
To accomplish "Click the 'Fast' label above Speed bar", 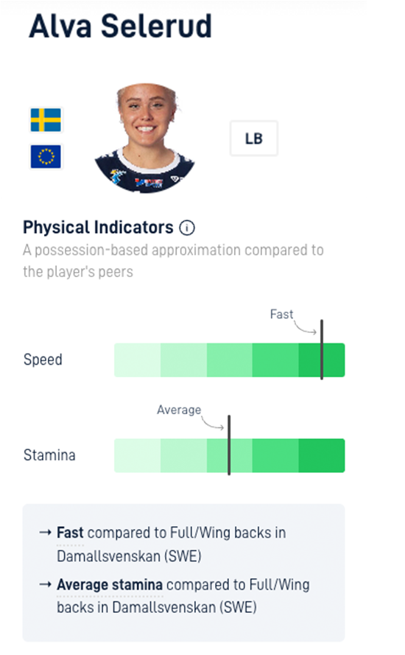I will coord(281,314).
